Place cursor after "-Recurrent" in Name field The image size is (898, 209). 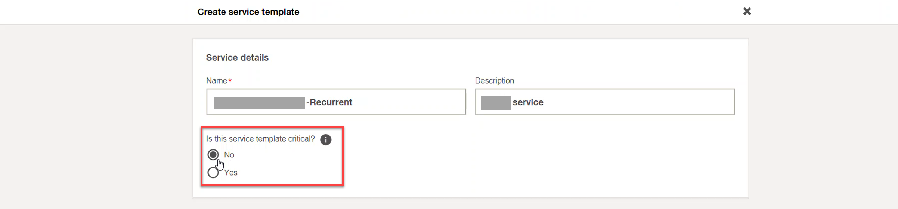point(353,102)
